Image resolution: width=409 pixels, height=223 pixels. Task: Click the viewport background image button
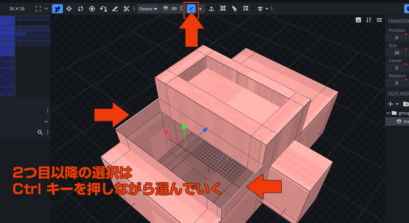click(x=358, y=20)
